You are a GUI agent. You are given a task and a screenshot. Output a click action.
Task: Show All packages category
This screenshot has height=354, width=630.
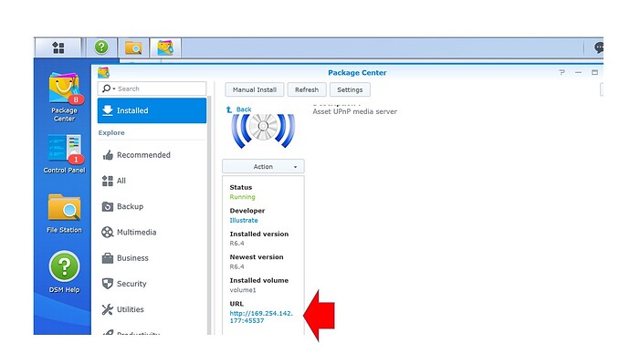(152, 181)
